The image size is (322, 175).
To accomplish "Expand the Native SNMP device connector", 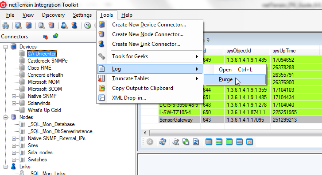I will (x=14, y=96).
